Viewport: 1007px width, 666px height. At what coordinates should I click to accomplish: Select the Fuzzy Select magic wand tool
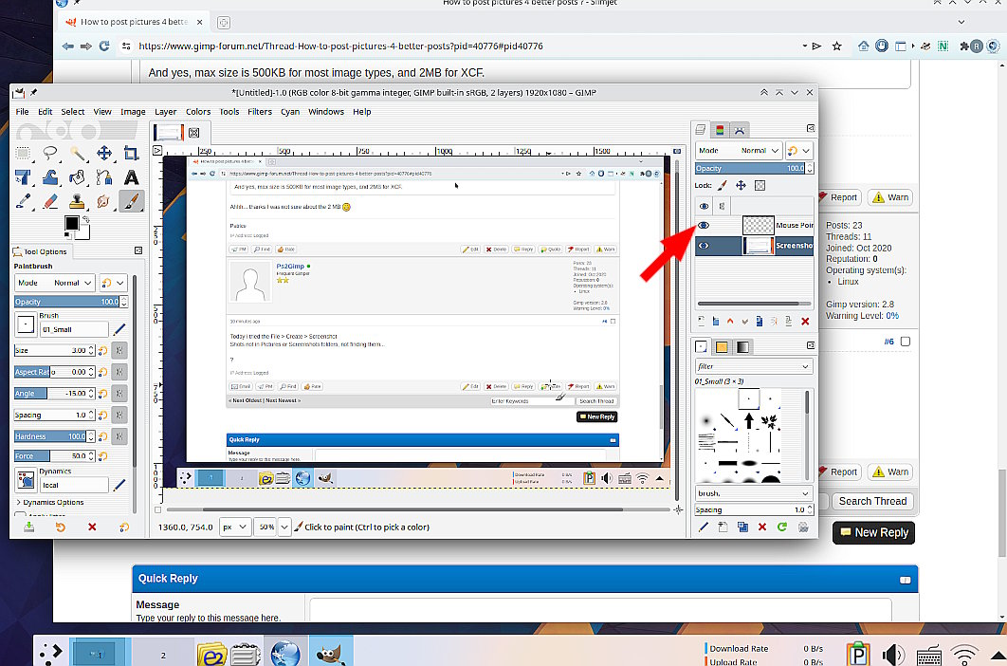[77, 153]
